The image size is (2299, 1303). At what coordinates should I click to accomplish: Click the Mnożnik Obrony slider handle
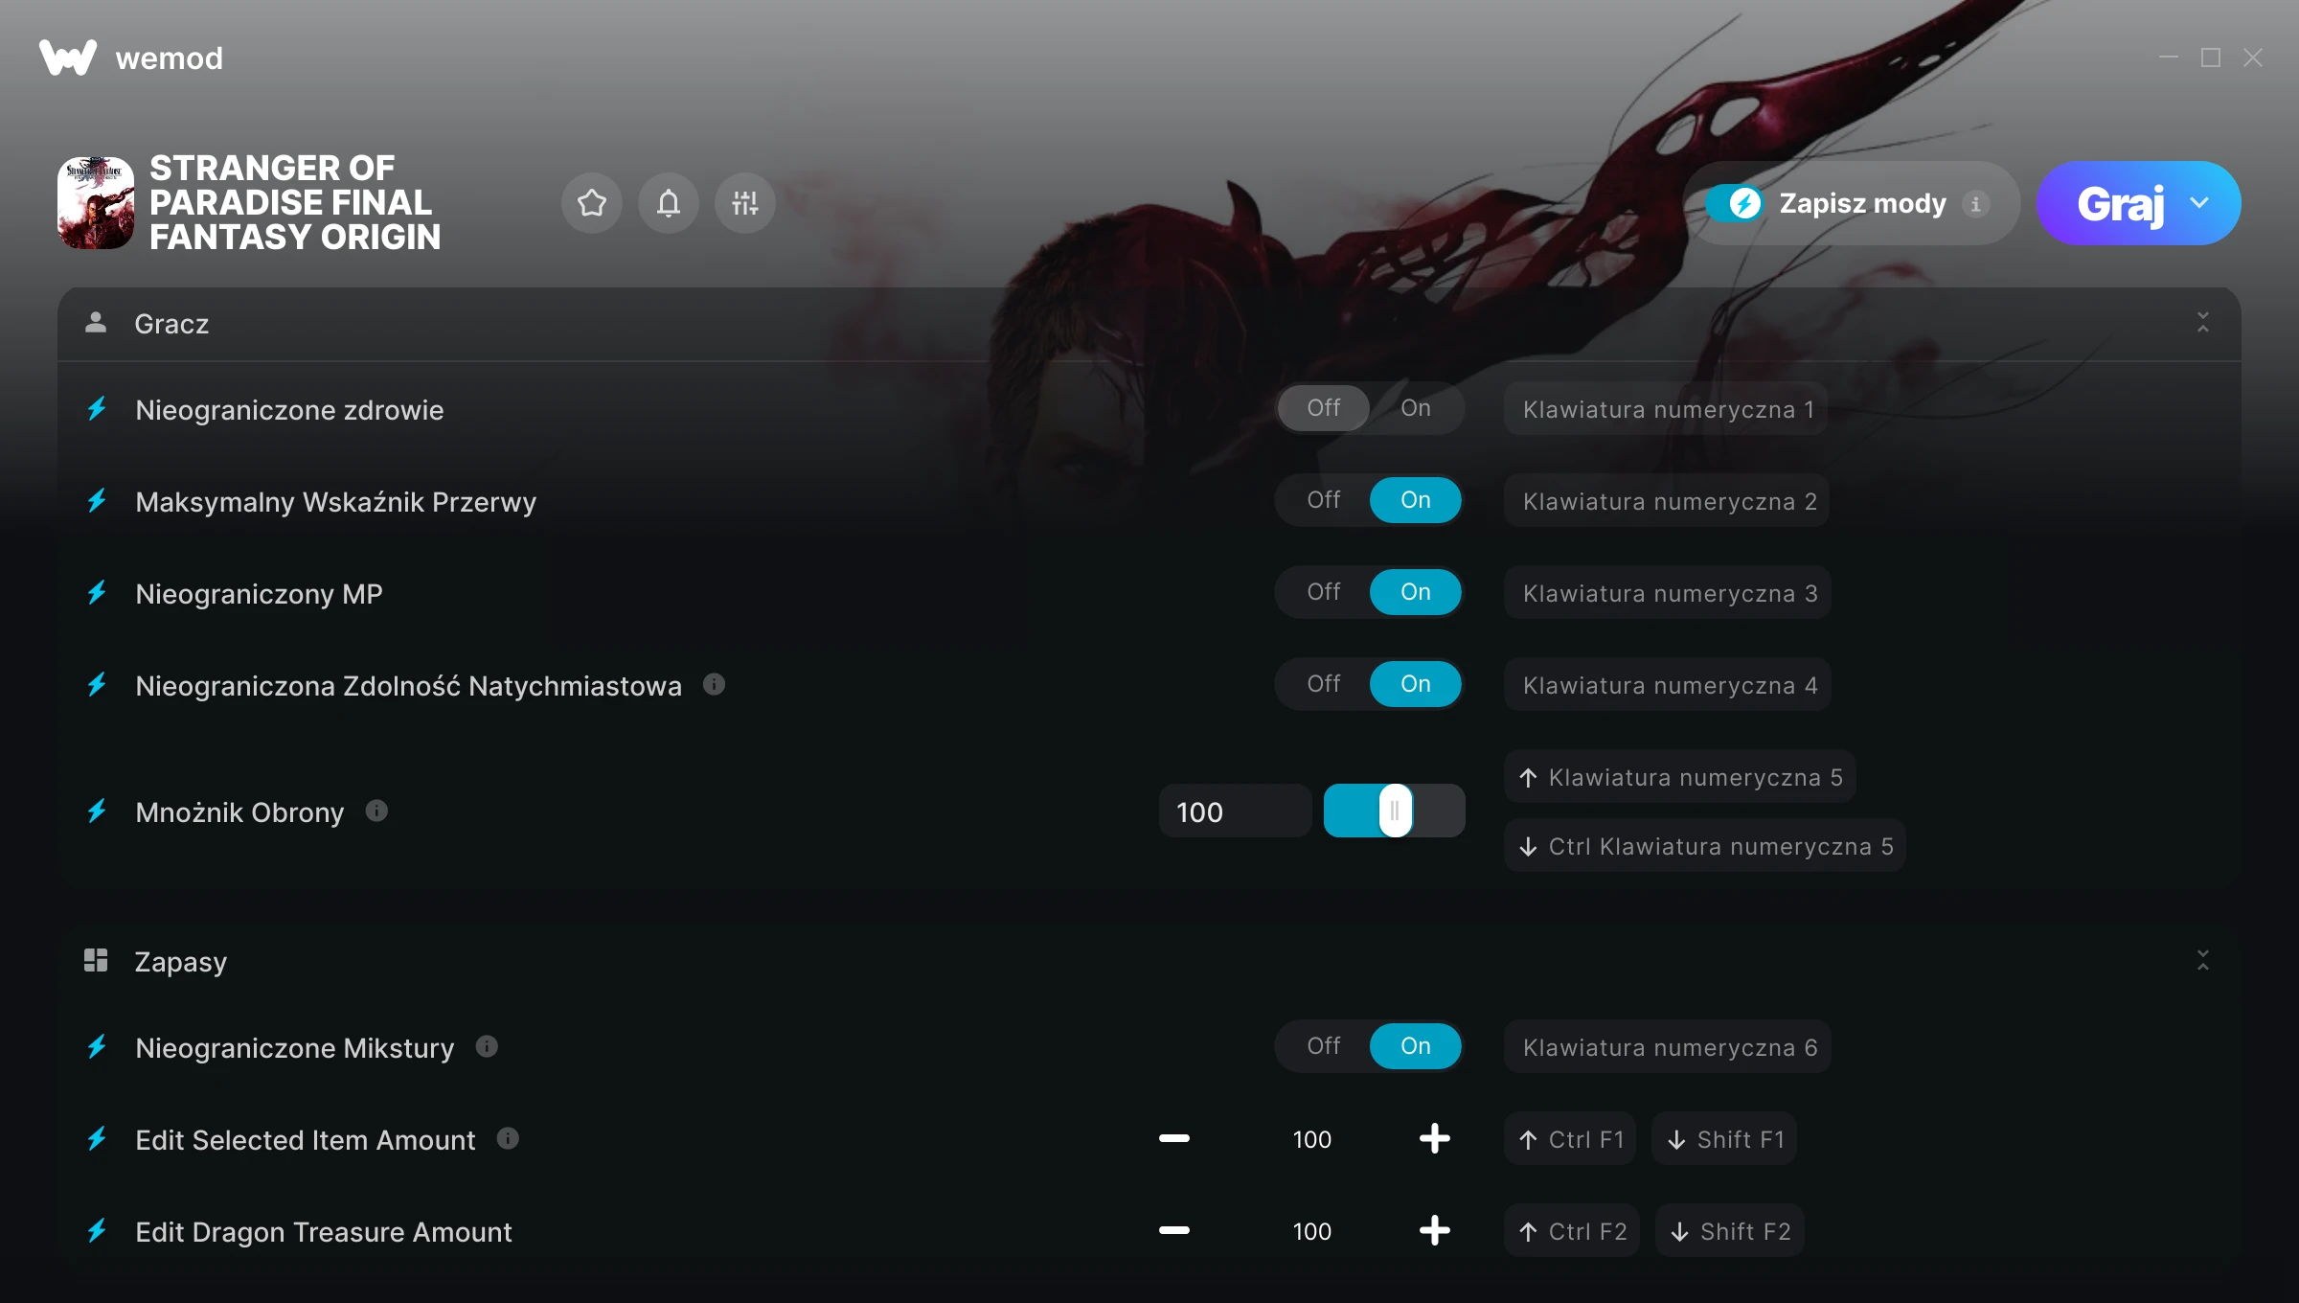pyautogui.click(x=1395, y=811)
